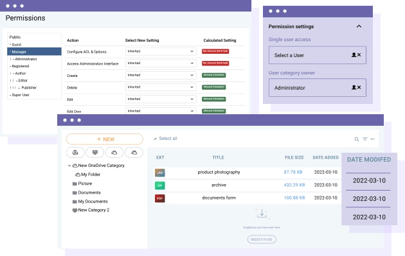The height and width of the screenshot is (256, 405).
Task: Select the Publisher user group
Action: click(29, 88)
